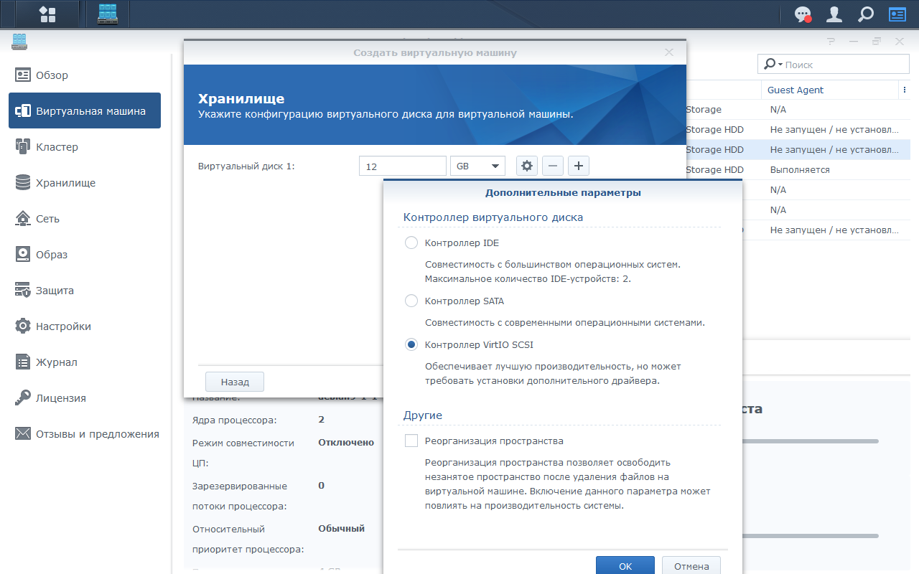
Task: Click the Сеть sidebar network icon
Action: point(23,219)
